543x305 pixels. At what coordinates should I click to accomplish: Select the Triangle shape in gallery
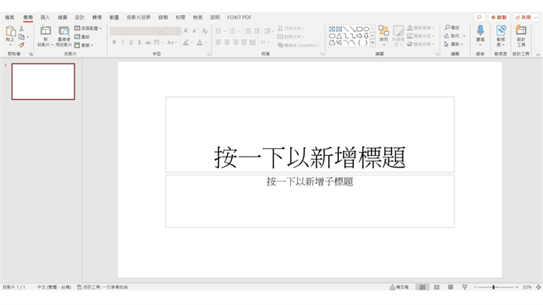coord(339,36)
